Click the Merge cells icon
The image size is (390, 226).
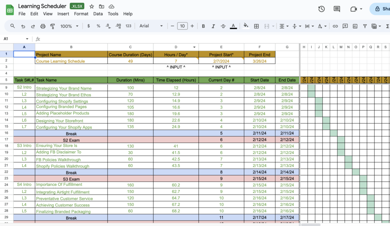(267, 26)
